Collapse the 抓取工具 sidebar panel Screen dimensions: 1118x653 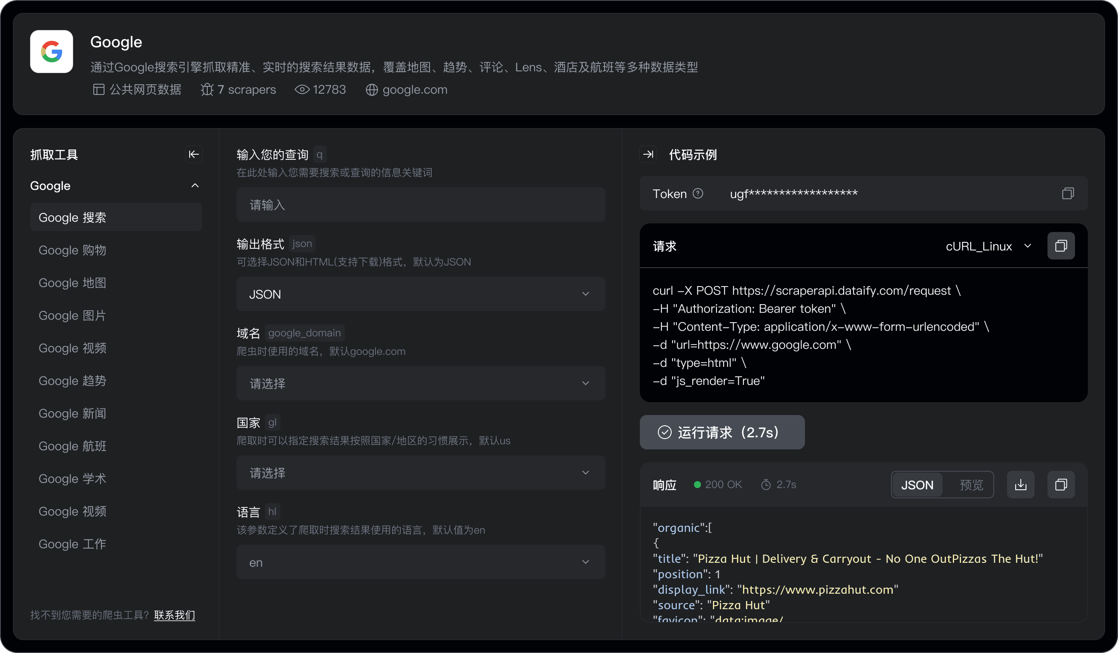(194, 154)
